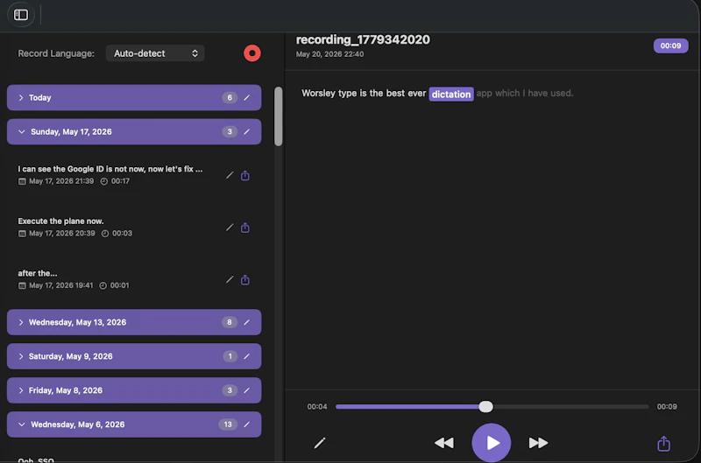Edit the Saturday, May 9, 2026 group with its pencil icon

click(x=247, y=356)
